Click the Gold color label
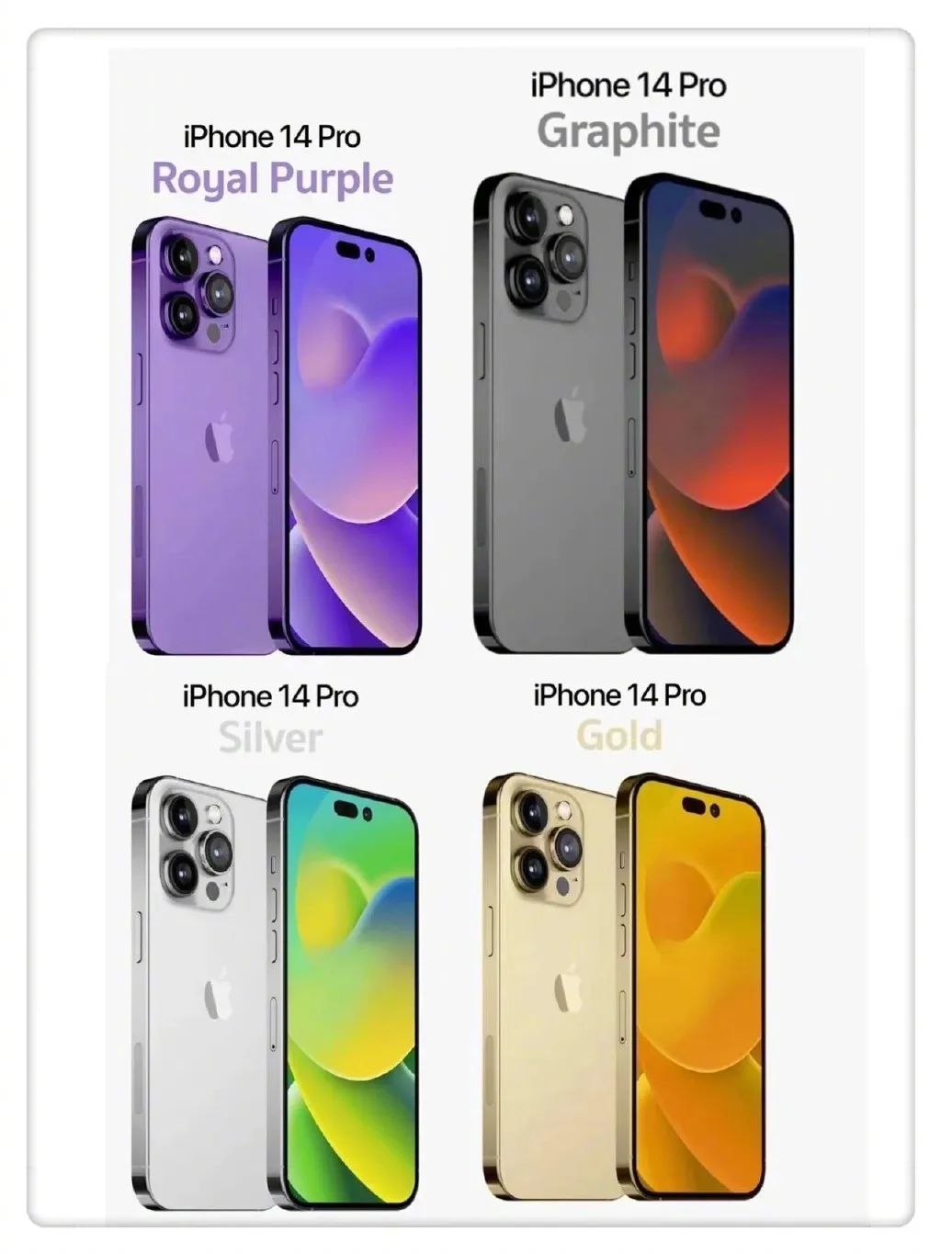The width and height of the screenshot is (941, 1254). (x=619, y=736)
